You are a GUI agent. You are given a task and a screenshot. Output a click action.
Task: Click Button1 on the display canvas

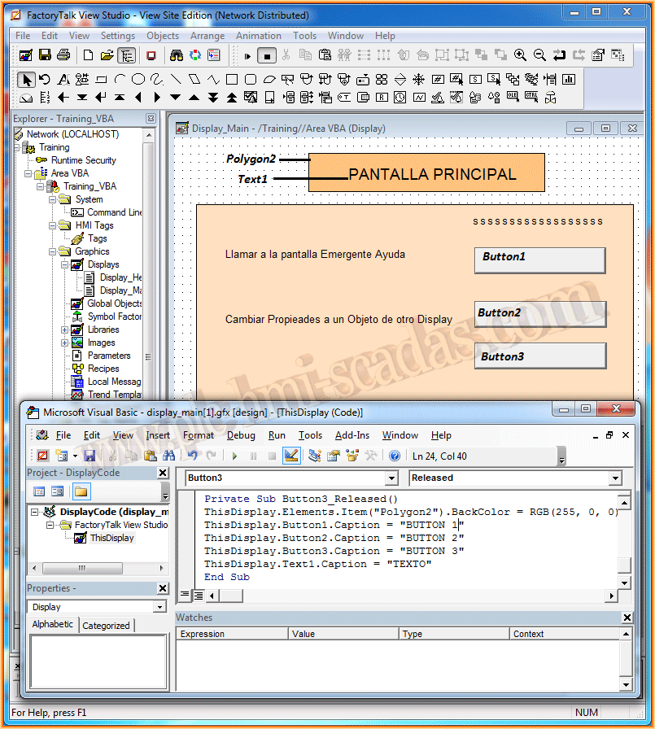(x=539, y=260)
